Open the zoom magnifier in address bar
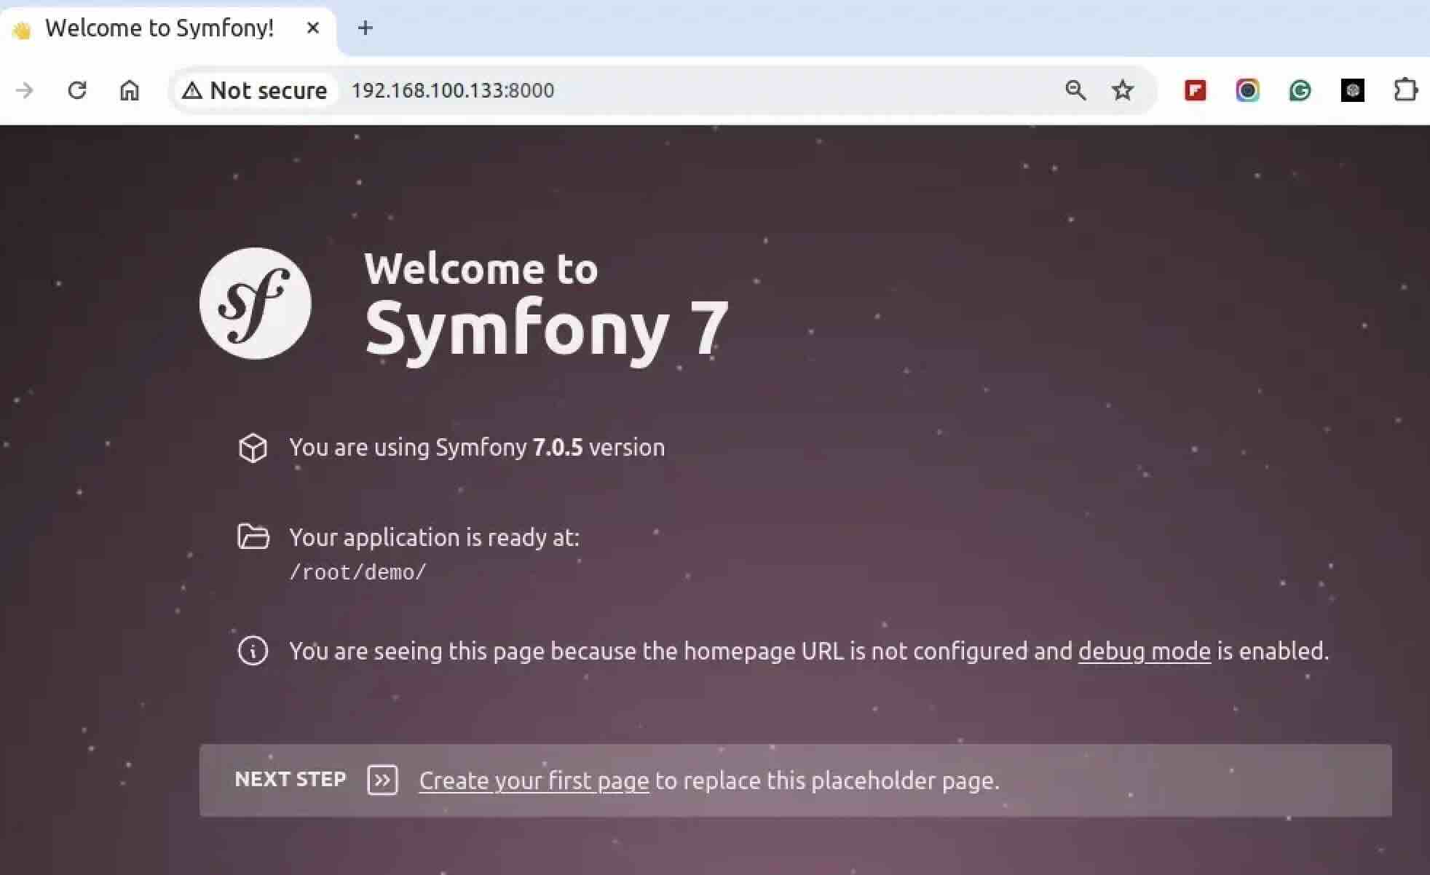 [x=1075, y=90]
